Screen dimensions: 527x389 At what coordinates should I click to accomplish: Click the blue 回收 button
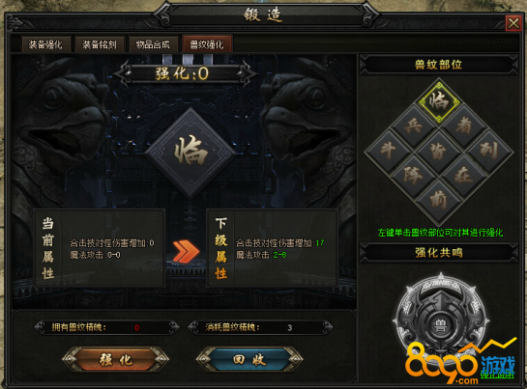pyautogui.click(x=249, y=359)
